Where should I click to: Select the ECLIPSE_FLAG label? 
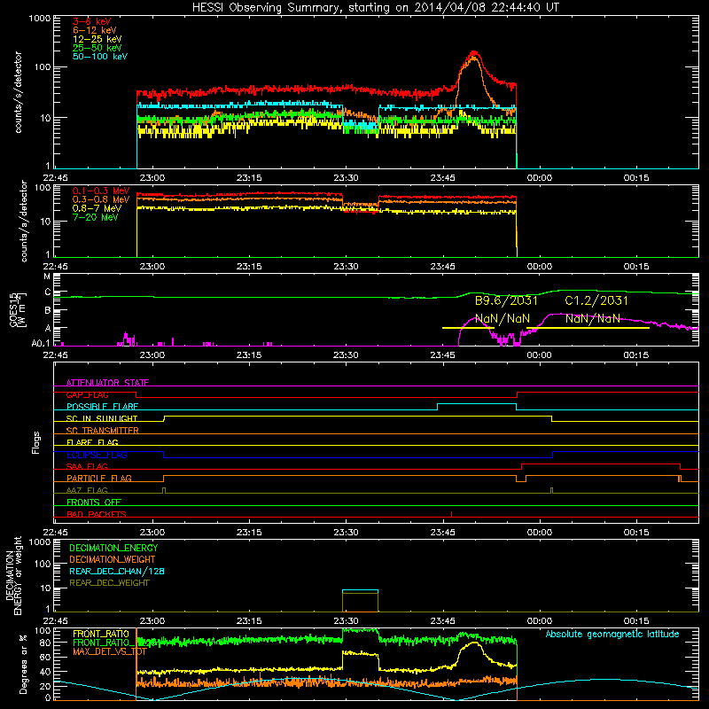tap(97, 455)
